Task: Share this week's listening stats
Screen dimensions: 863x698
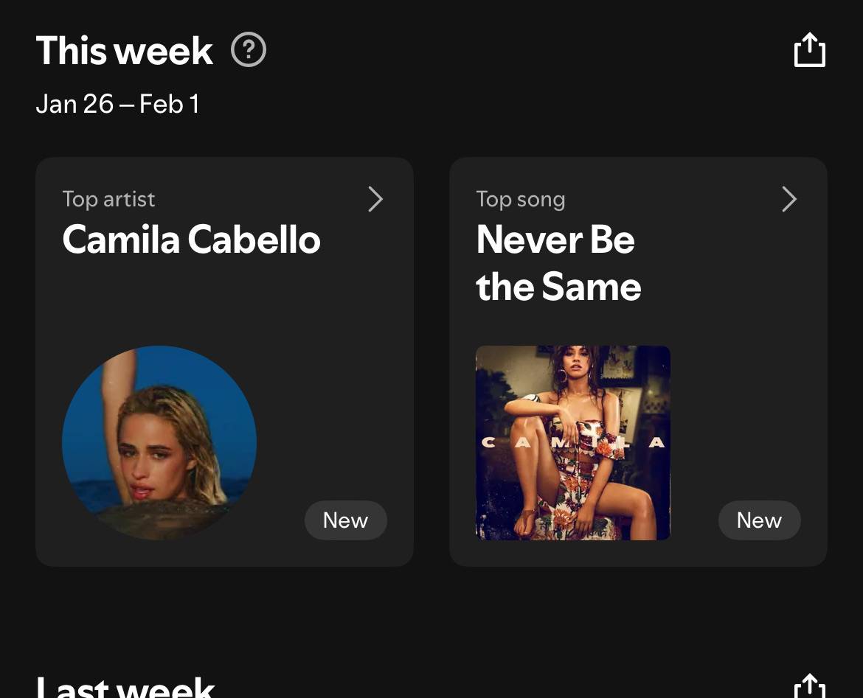Action: [x=809, y=51]
